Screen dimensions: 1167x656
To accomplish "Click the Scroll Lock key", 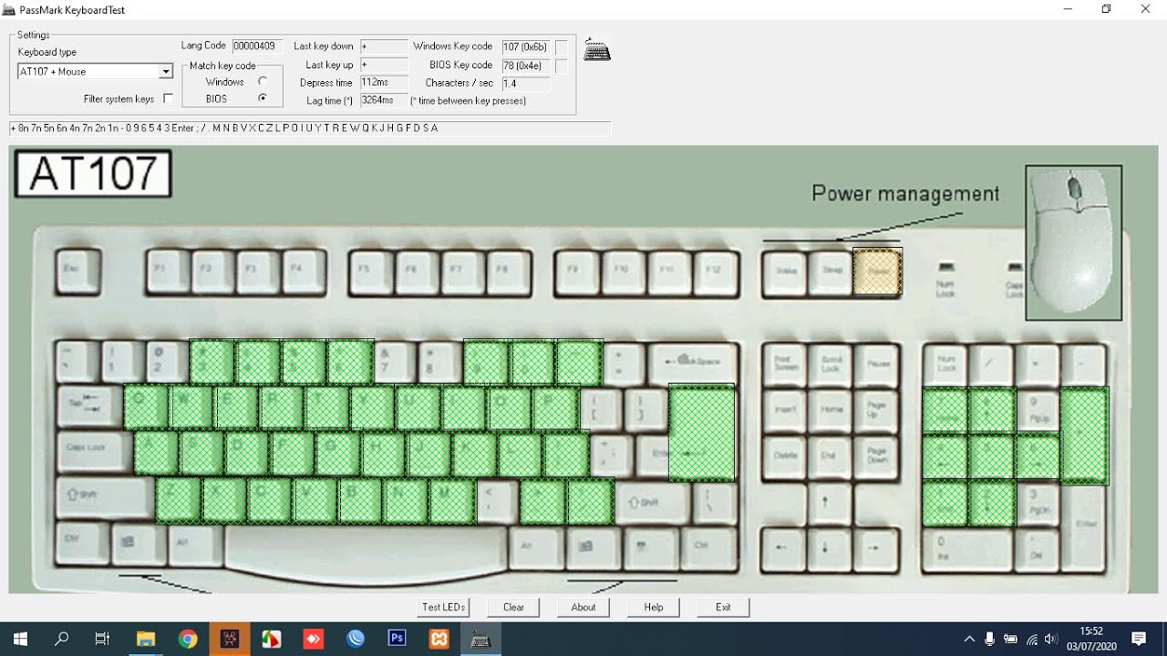I will [831, 364].
